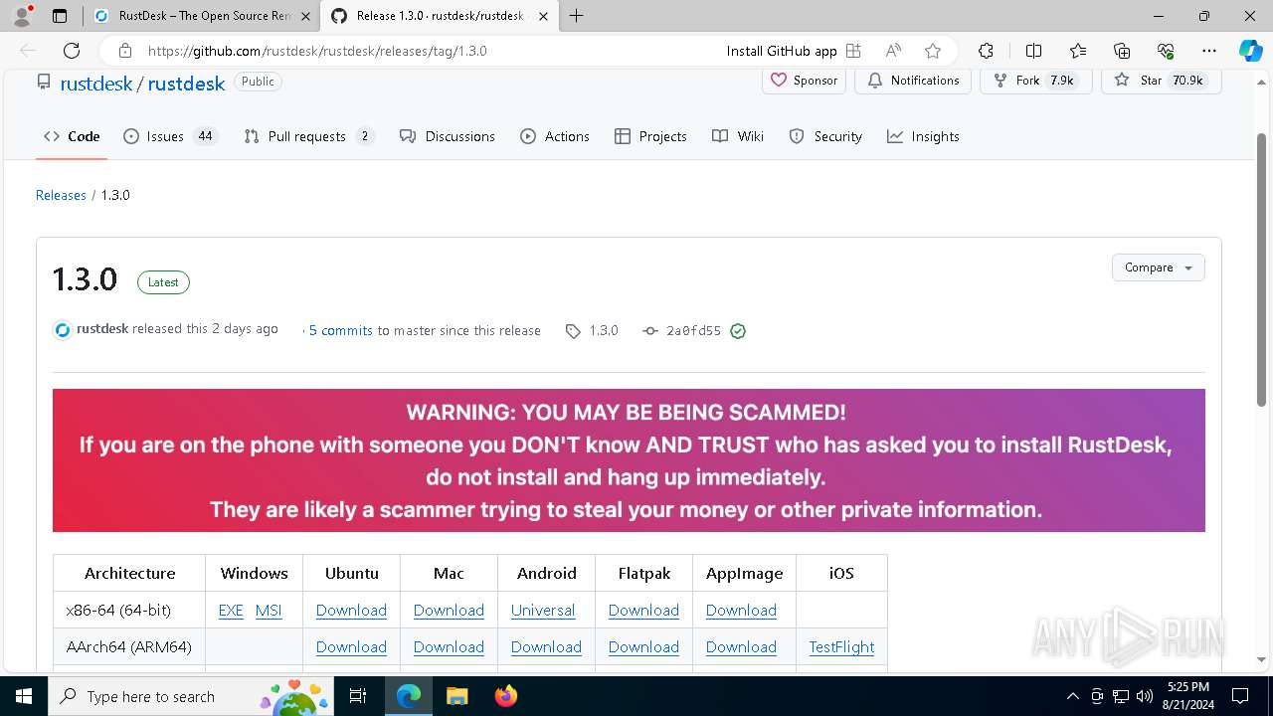This screenshot has width=1273, height=716.
Task: Click the address bar URL field
Action: click(428, 51)
